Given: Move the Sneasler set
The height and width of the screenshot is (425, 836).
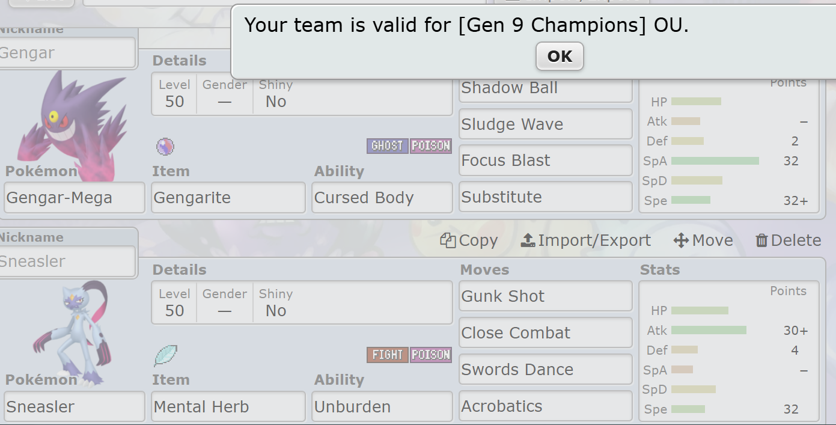Looking at the screenshot, I should click(x=703, y=240).
